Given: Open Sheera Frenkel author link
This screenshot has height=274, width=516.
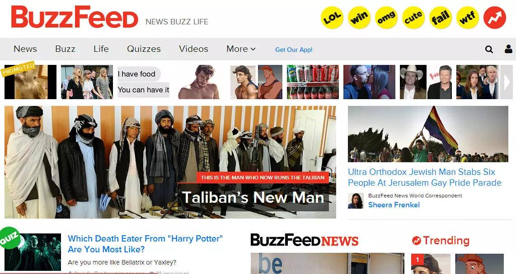Looking at the screenshot, I should (x=394, y=205).
